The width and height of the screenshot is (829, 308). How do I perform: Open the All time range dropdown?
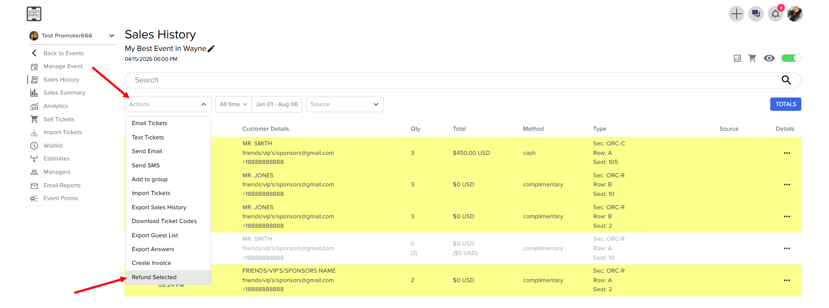[x=233, y=104]
